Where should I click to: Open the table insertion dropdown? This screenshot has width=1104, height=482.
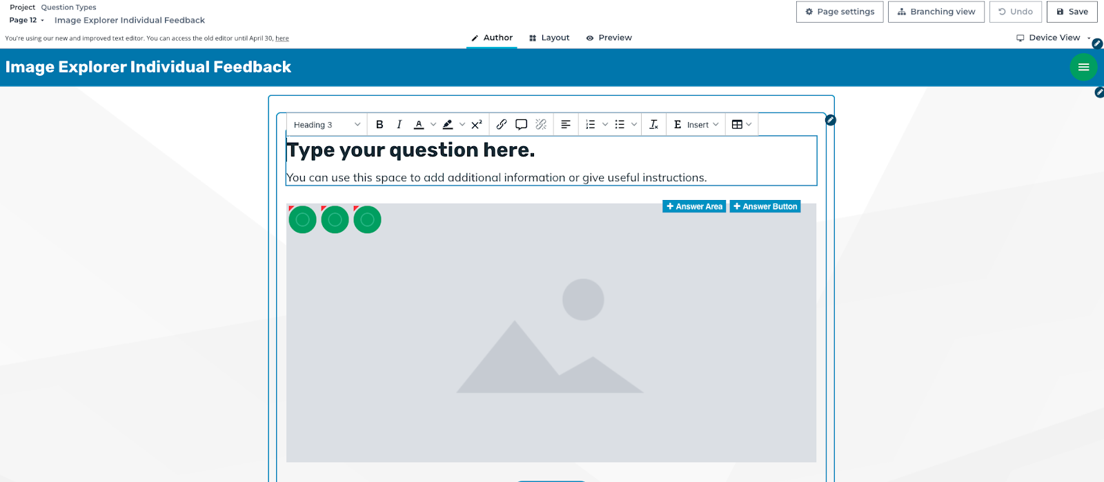tap(742, 125)
